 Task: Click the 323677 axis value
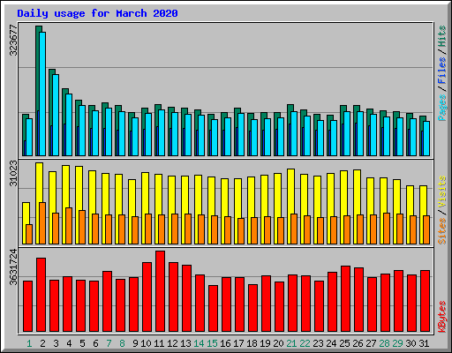pyautogui.click(x=13, y=40)
